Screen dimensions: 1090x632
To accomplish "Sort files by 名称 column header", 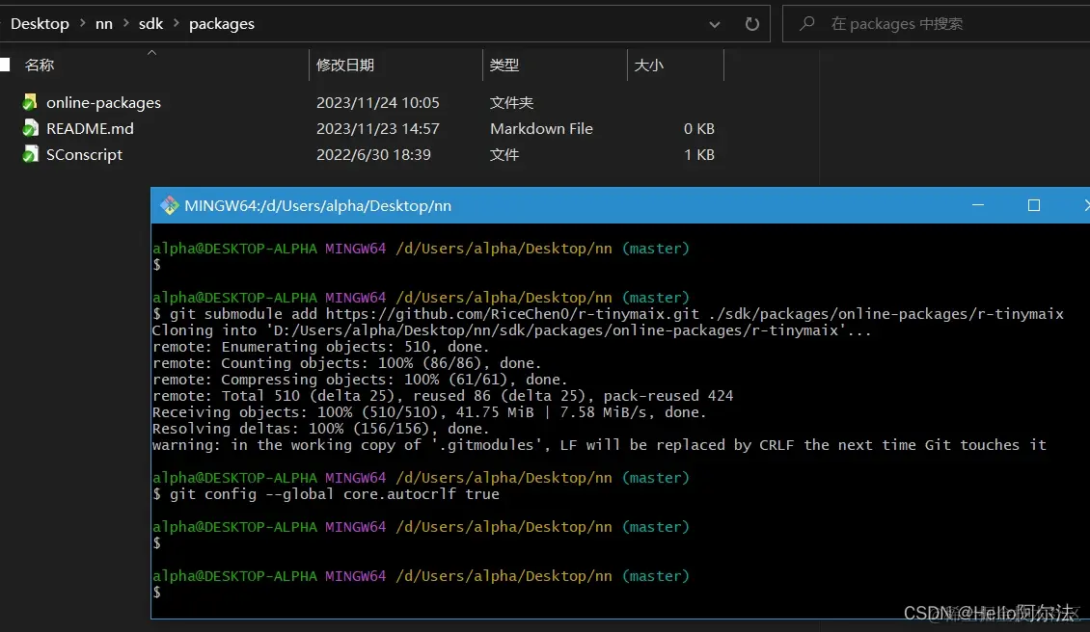I will click(39, 65).
